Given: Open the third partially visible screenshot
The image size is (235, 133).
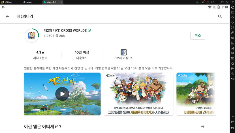Looking at the screenshot, I should (x=196, y=94).
